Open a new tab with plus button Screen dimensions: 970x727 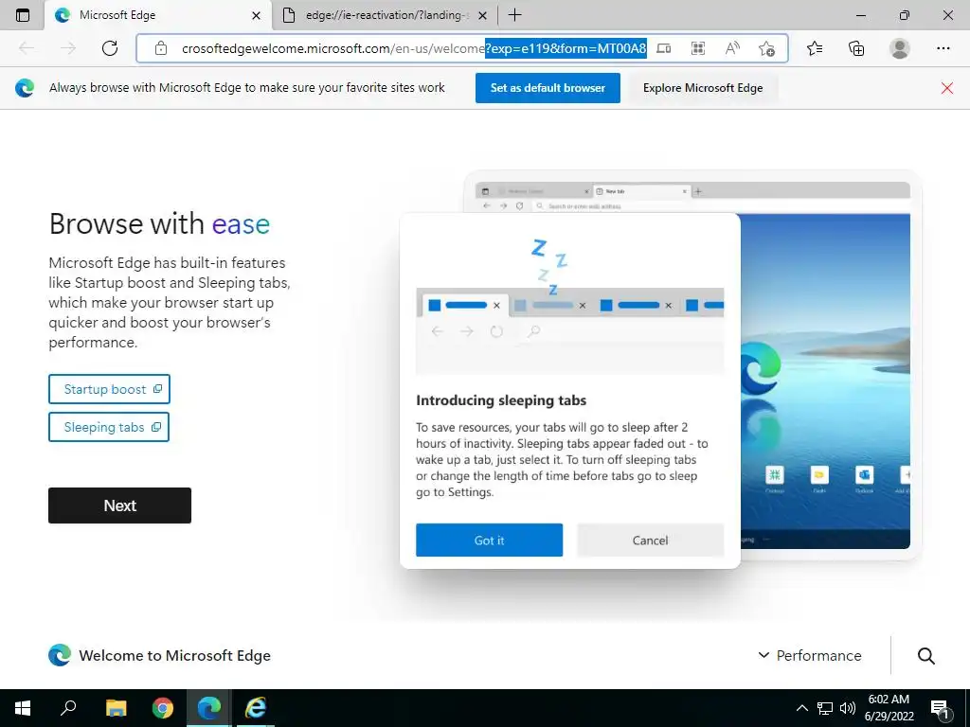tap(514, 15)
